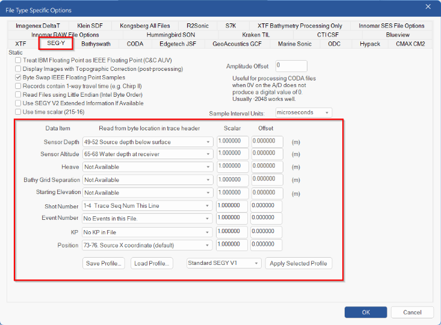441x325 pixels.
Task: Open the Kongsberg All Files tab
Action: coord(145,26)
